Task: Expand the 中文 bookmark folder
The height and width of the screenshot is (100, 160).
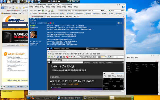Action: (63, 14)
